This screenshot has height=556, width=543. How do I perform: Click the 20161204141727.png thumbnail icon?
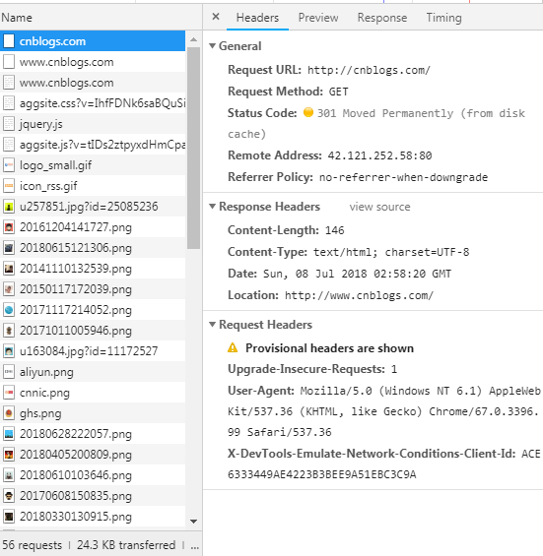(x=9, y=227)
